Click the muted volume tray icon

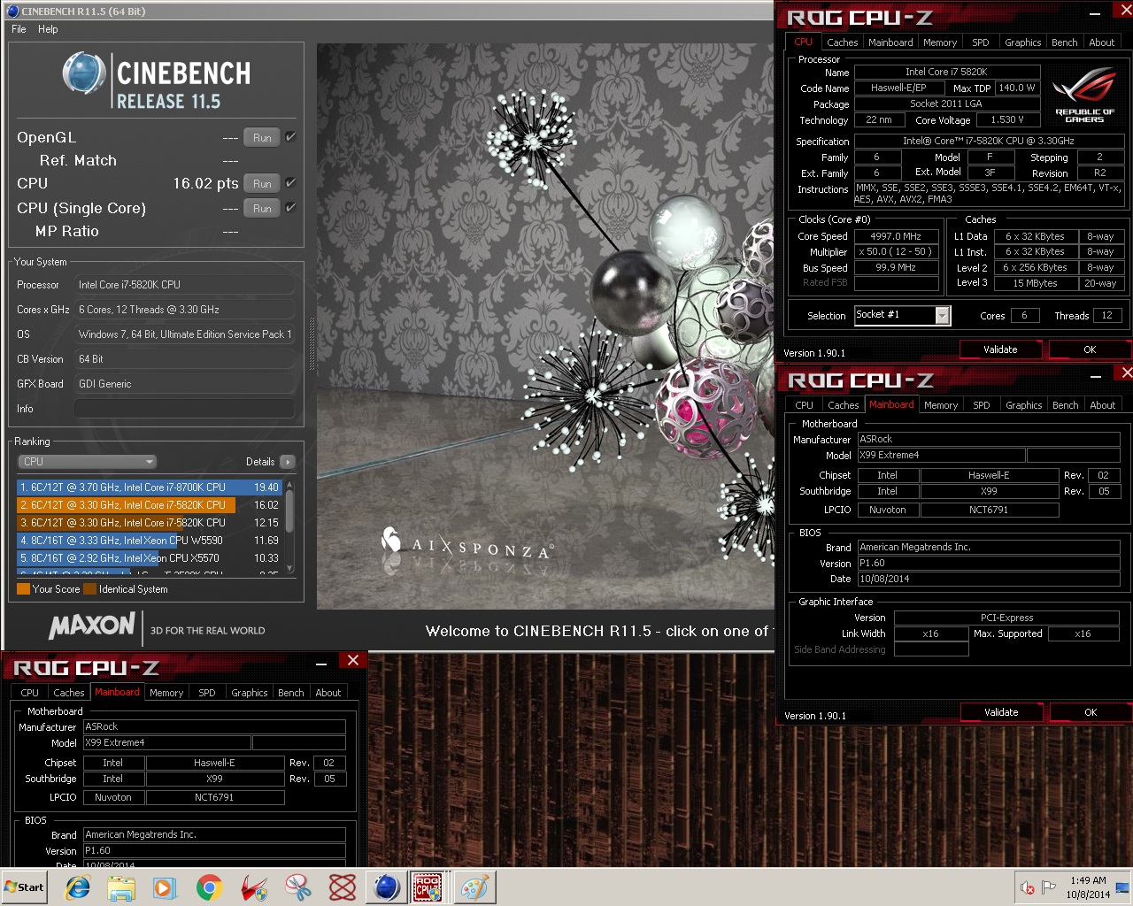click(1028, 887)
